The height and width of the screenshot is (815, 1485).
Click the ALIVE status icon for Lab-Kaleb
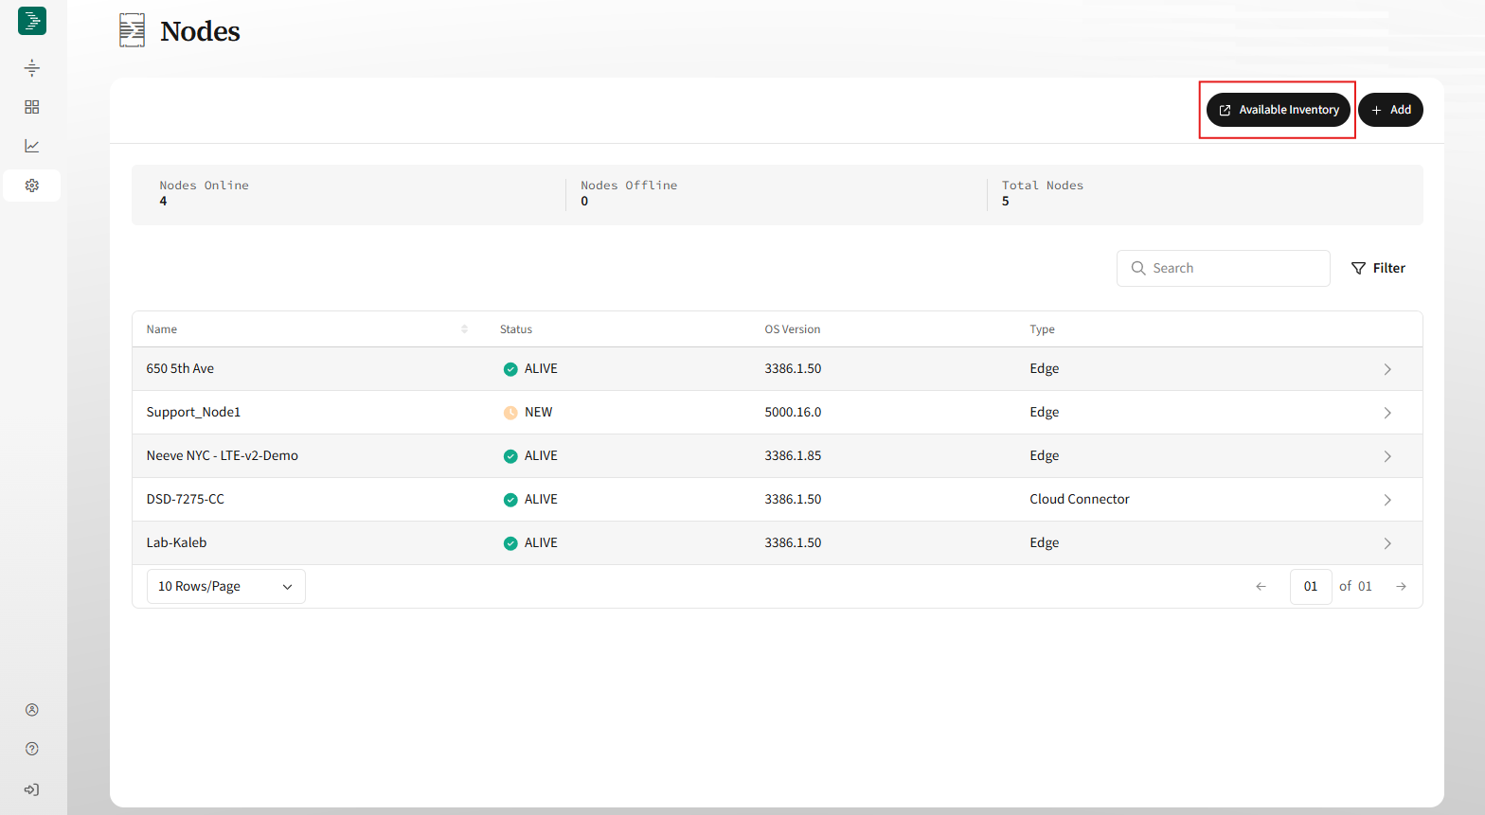[510, 543]
